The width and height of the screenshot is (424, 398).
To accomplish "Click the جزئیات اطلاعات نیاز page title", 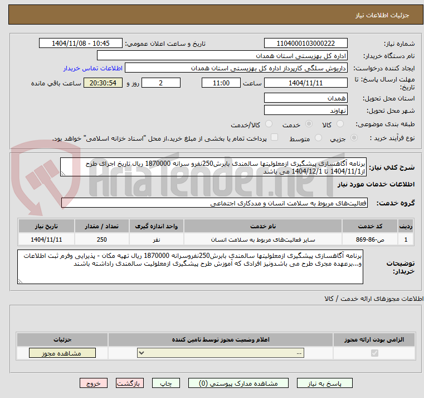I will 382,15.
